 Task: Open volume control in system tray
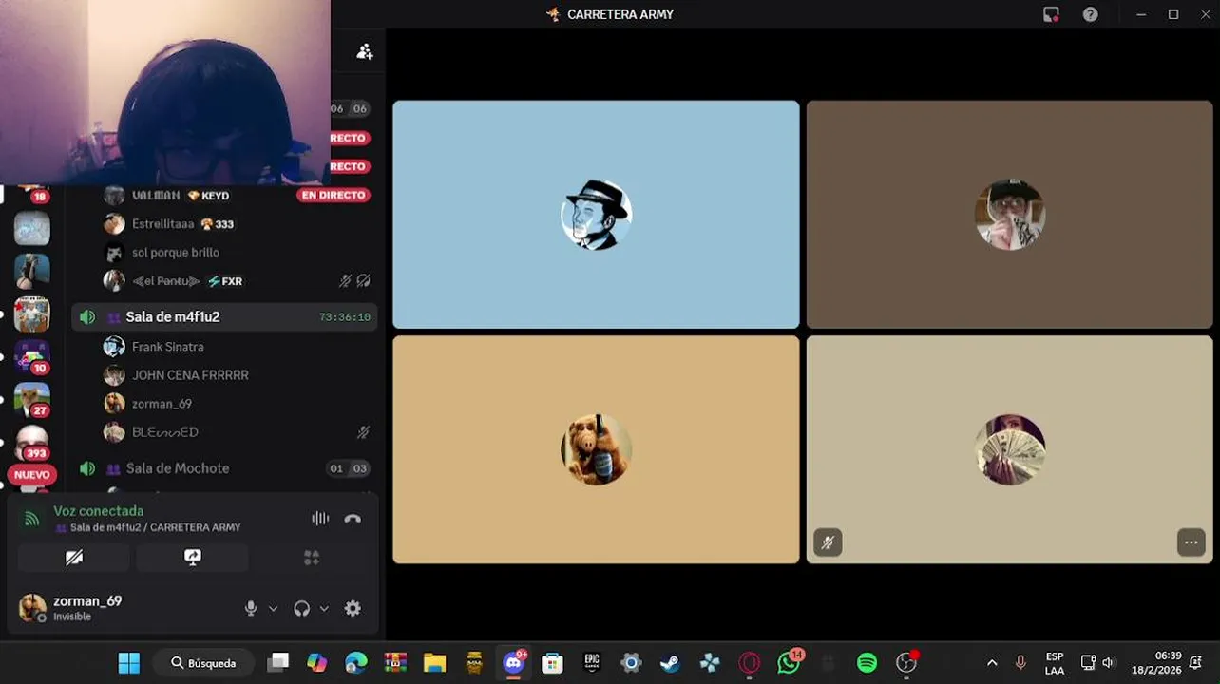pos(1108,663)
